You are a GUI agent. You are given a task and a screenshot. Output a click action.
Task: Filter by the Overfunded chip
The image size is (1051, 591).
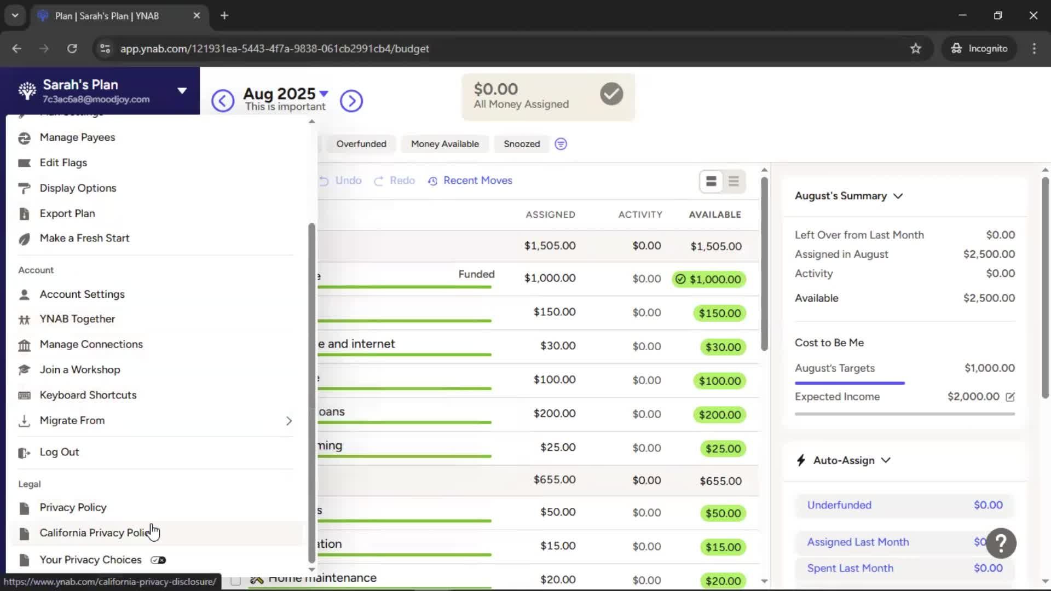361,144
